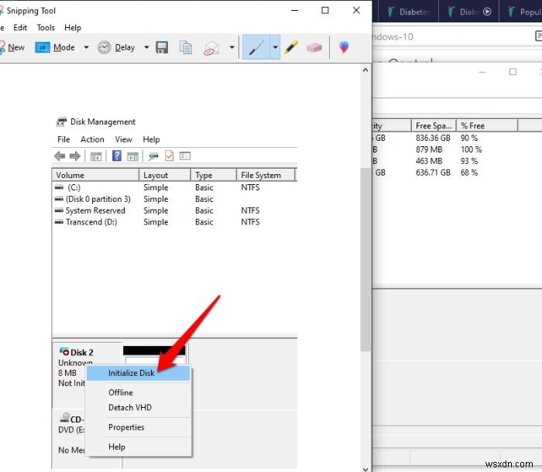Click the reader view icon in address bar
The height and width of the screenshot is (472, 542).
tap(539, 36)
